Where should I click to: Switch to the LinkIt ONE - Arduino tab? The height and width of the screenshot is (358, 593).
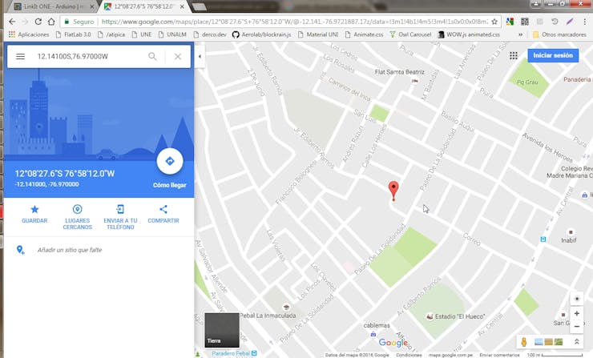click(53, 6)
